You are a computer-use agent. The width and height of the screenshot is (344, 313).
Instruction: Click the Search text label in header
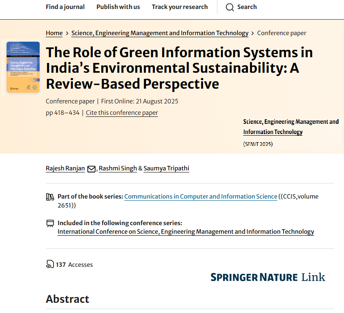(x=247, y=7)
